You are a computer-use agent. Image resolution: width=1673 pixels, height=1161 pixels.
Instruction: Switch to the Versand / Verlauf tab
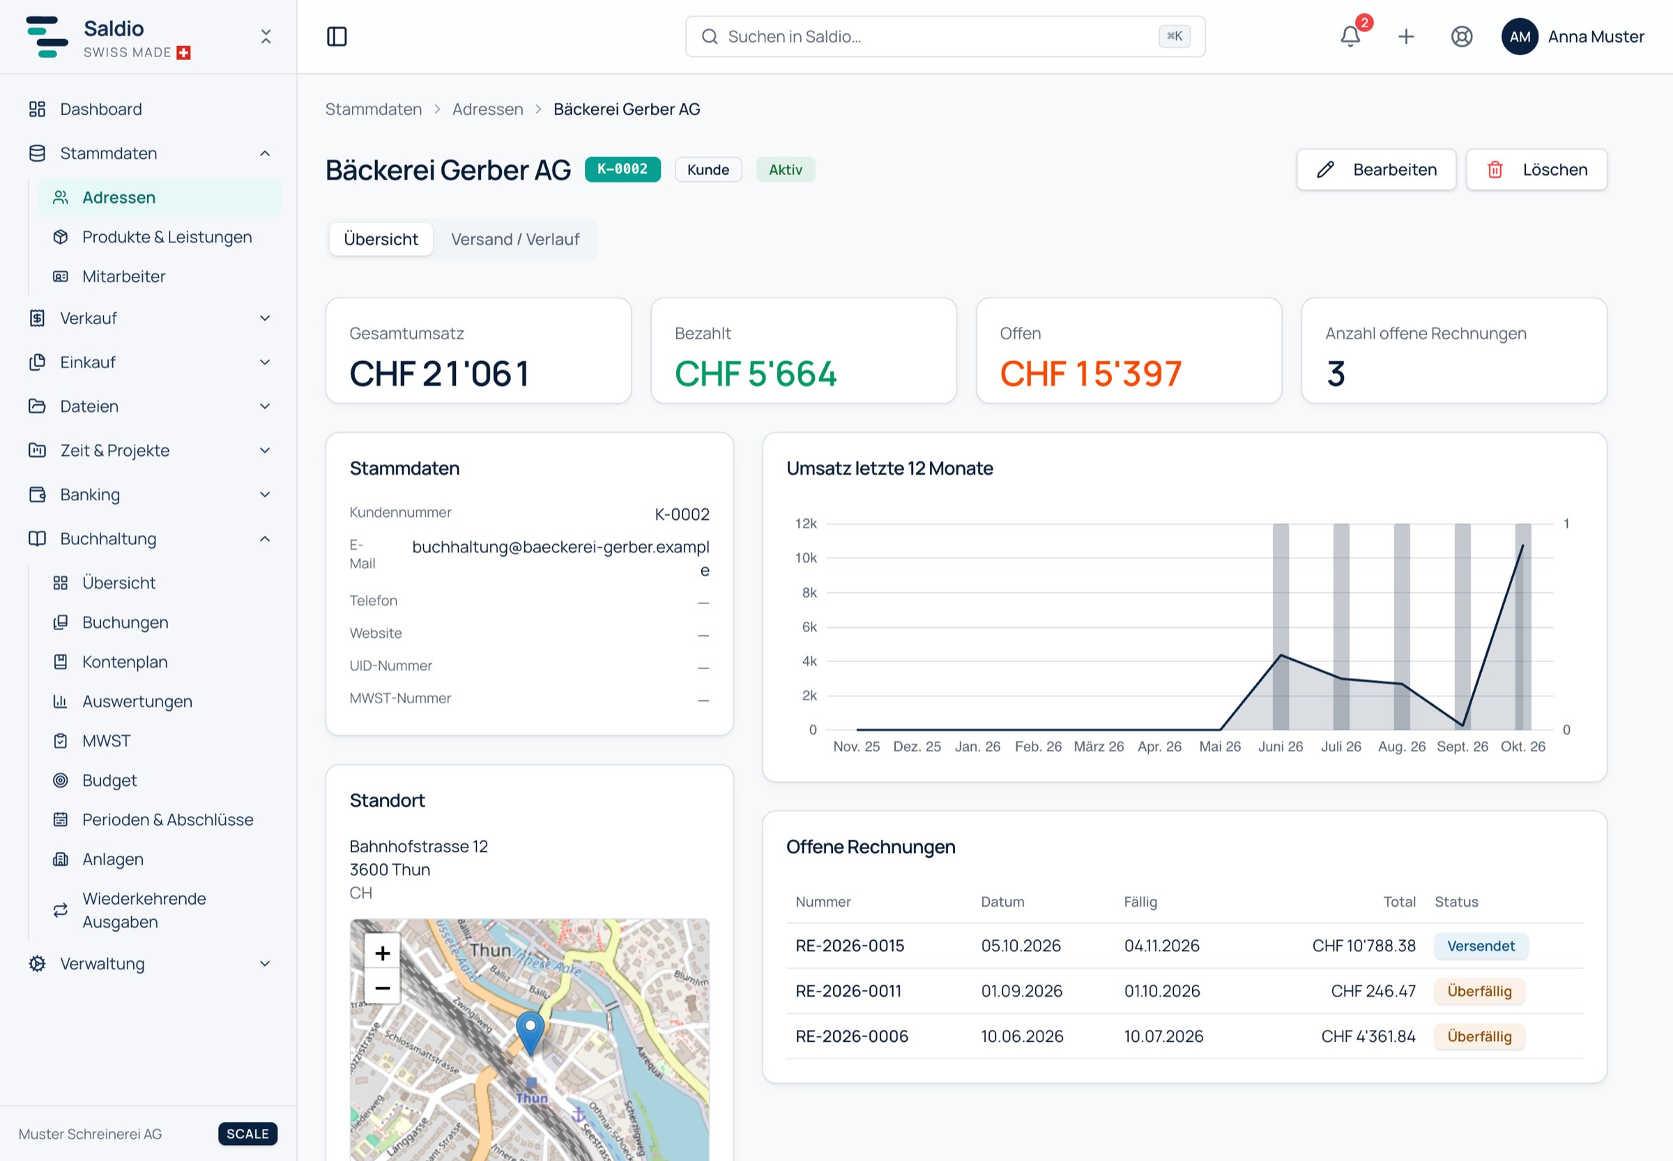[x=515, y=239]
